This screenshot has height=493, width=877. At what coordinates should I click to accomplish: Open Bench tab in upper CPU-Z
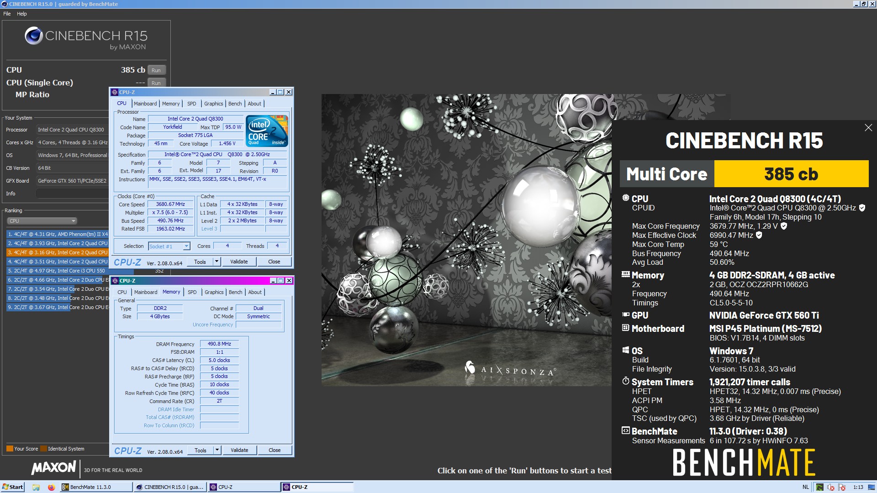click(235, 104)
